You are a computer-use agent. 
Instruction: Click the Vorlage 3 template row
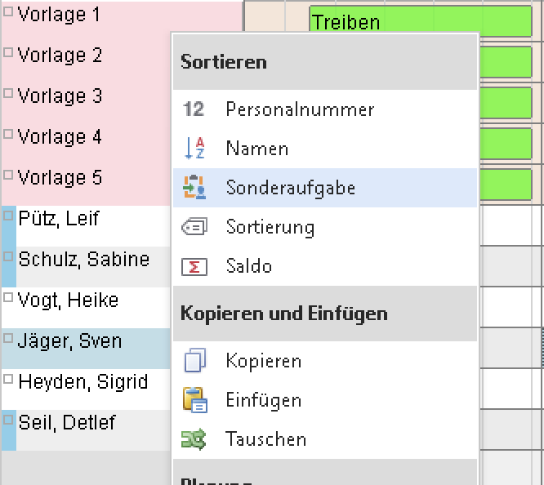(60, 96)
